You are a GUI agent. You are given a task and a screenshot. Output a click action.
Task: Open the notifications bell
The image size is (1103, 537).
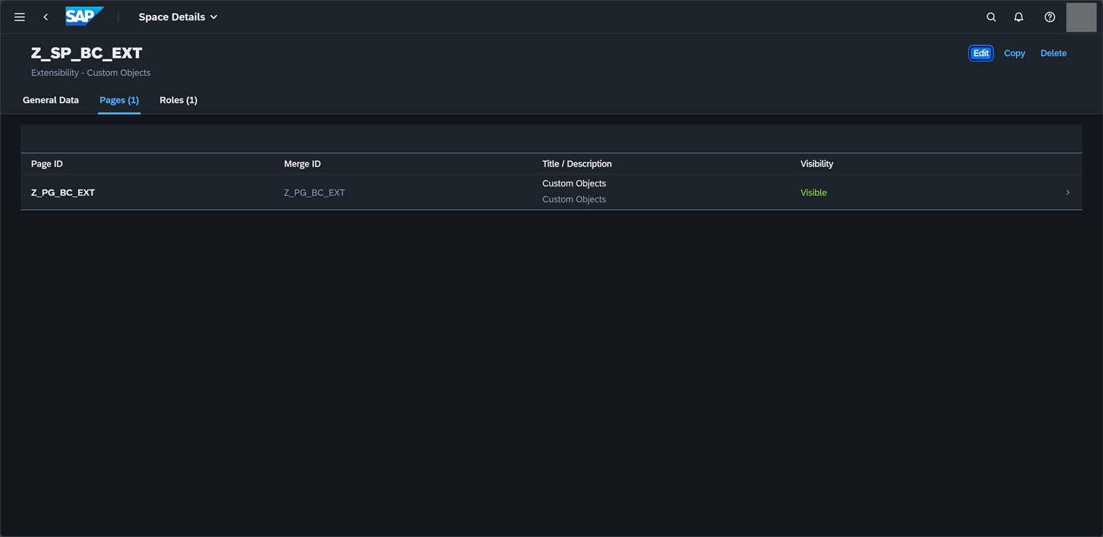click(1019, 17)
